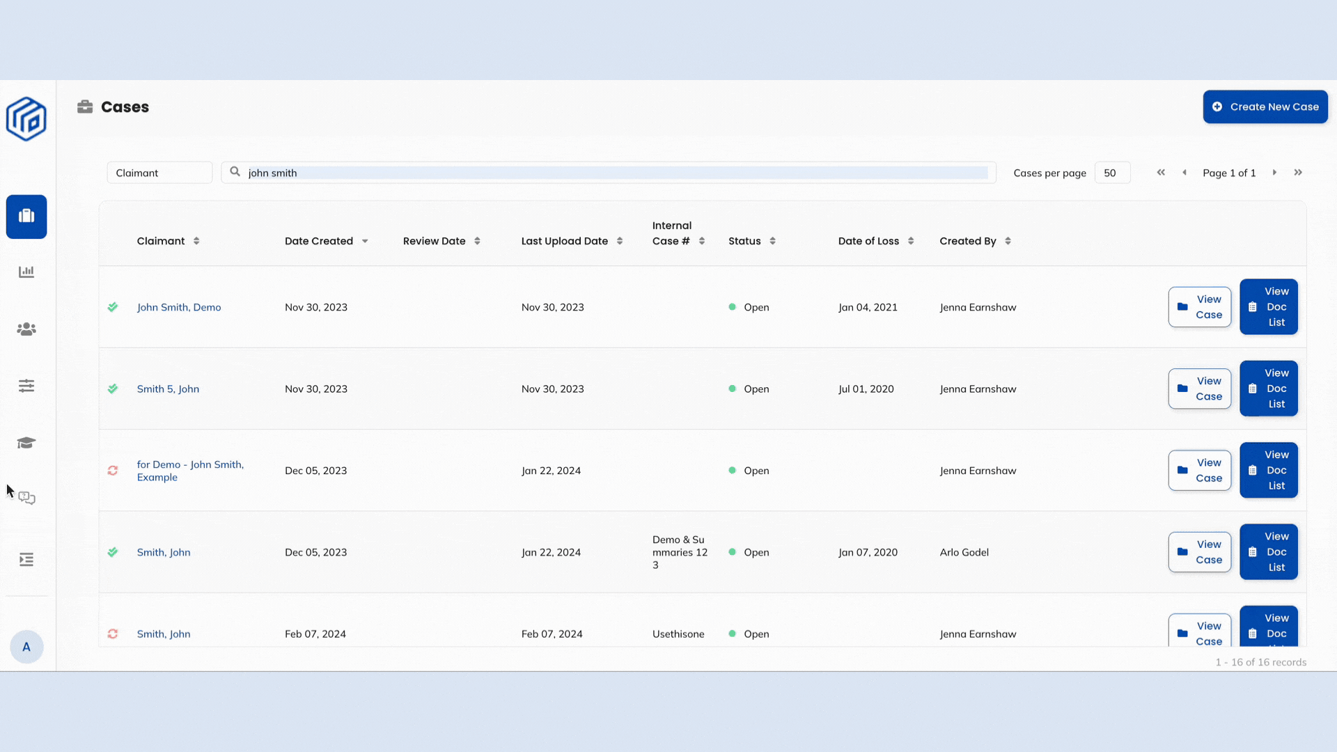Click the profile avatar A at sidebar bottom
Screen dimensions: 1337x752
click(x=26, y=647)
